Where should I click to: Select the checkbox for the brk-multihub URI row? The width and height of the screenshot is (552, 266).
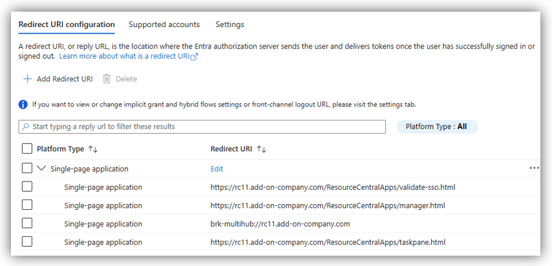[x=27, y=223]
